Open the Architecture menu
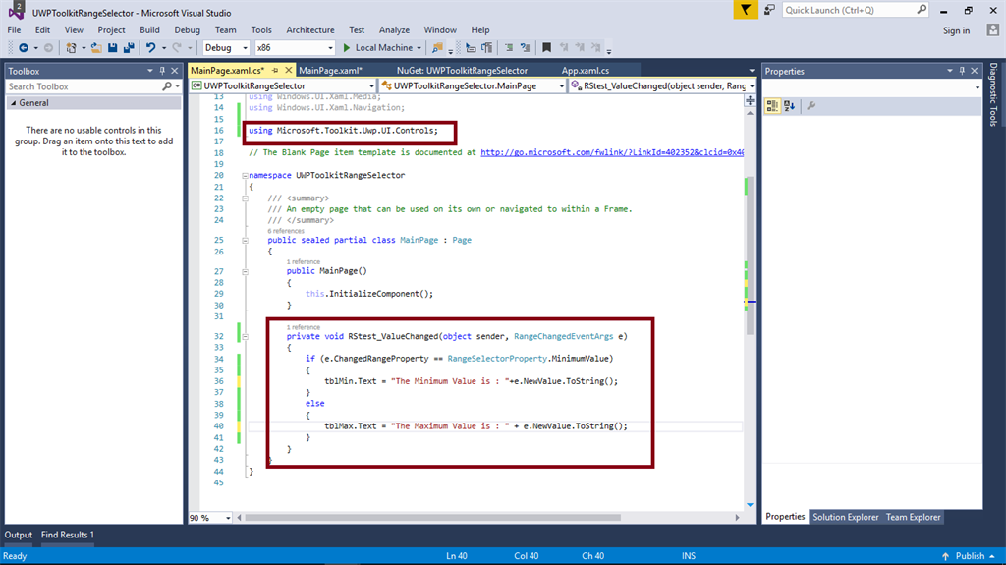Screen dimensions: 1006x565 point(310,30)
